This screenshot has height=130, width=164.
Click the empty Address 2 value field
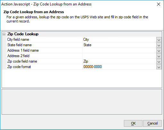tap(119, 56)
